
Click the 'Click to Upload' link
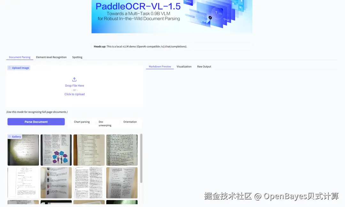coord(74,94)
